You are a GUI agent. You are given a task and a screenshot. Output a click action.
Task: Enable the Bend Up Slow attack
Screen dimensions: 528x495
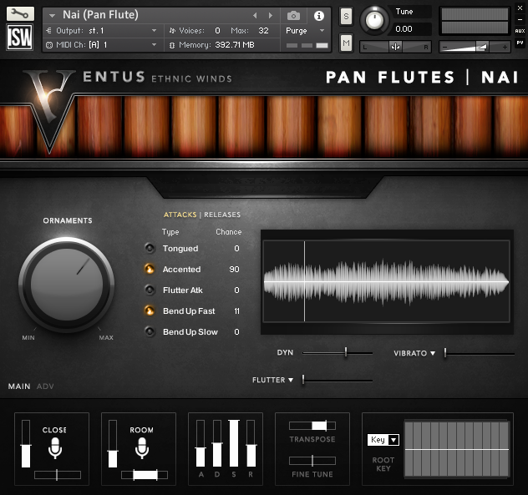[150, 331]
